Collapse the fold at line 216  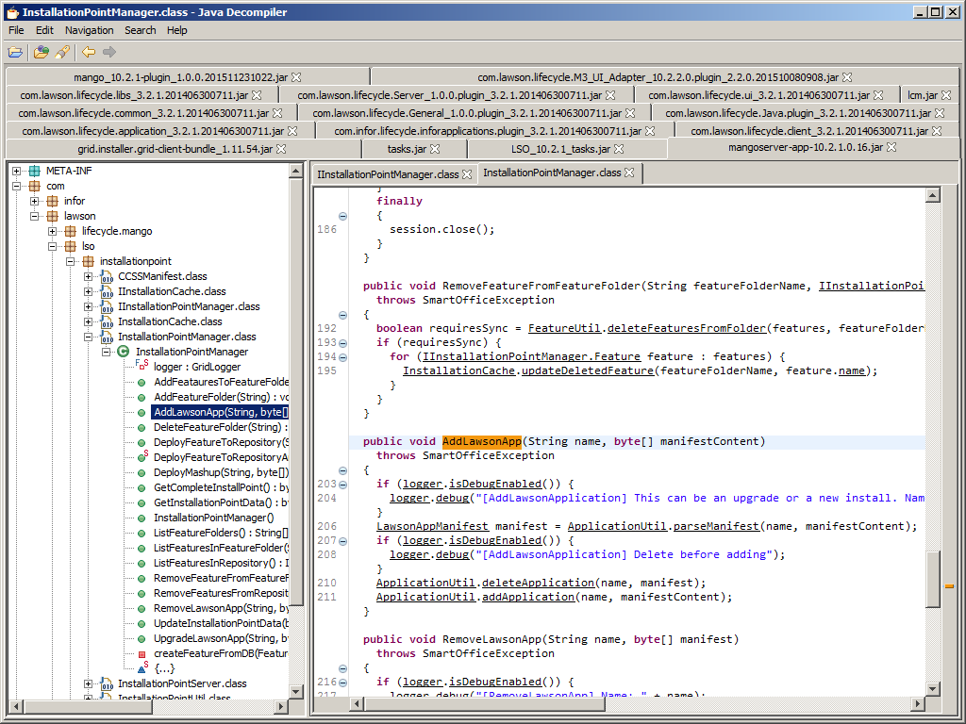(342, 682)
